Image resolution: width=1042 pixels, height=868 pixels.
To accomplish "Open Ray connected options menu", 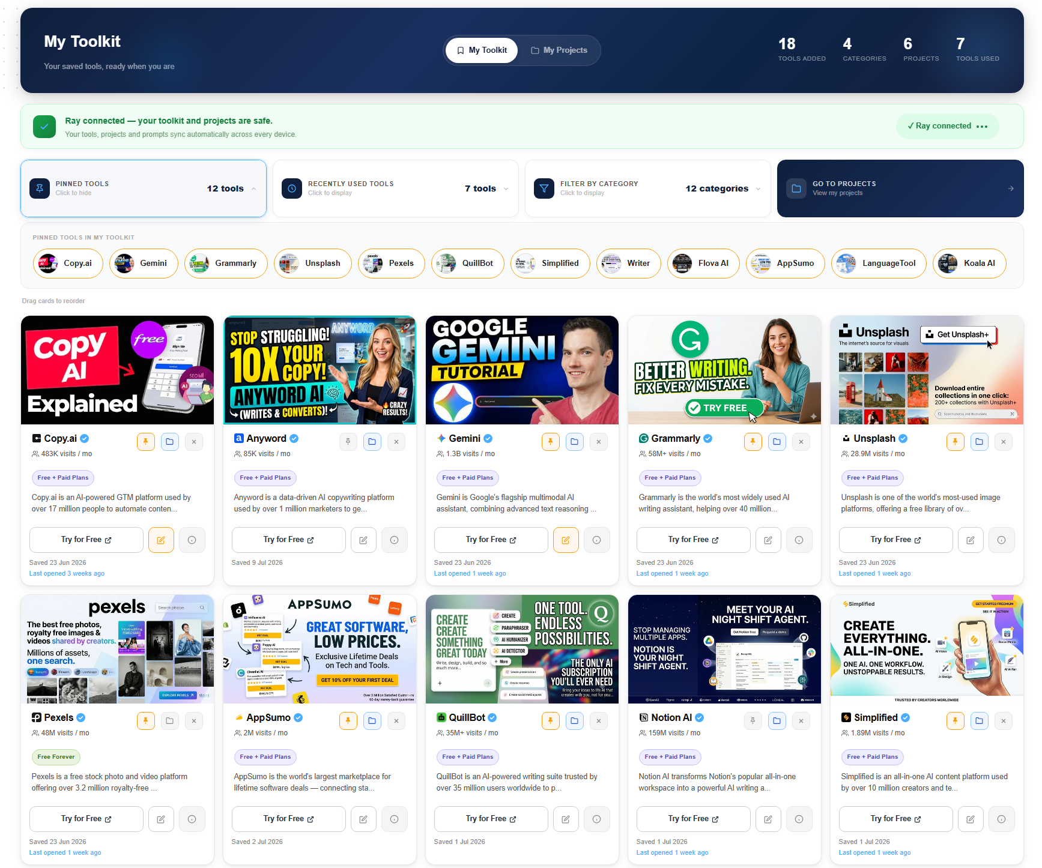I will pyautogui.click(x=982, y=127).
